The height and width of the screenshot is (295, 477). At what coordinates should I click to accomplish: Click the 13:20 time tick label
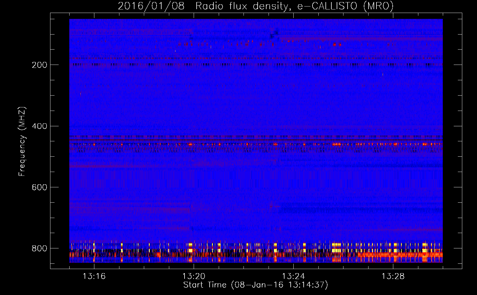[x=194, y=276]
